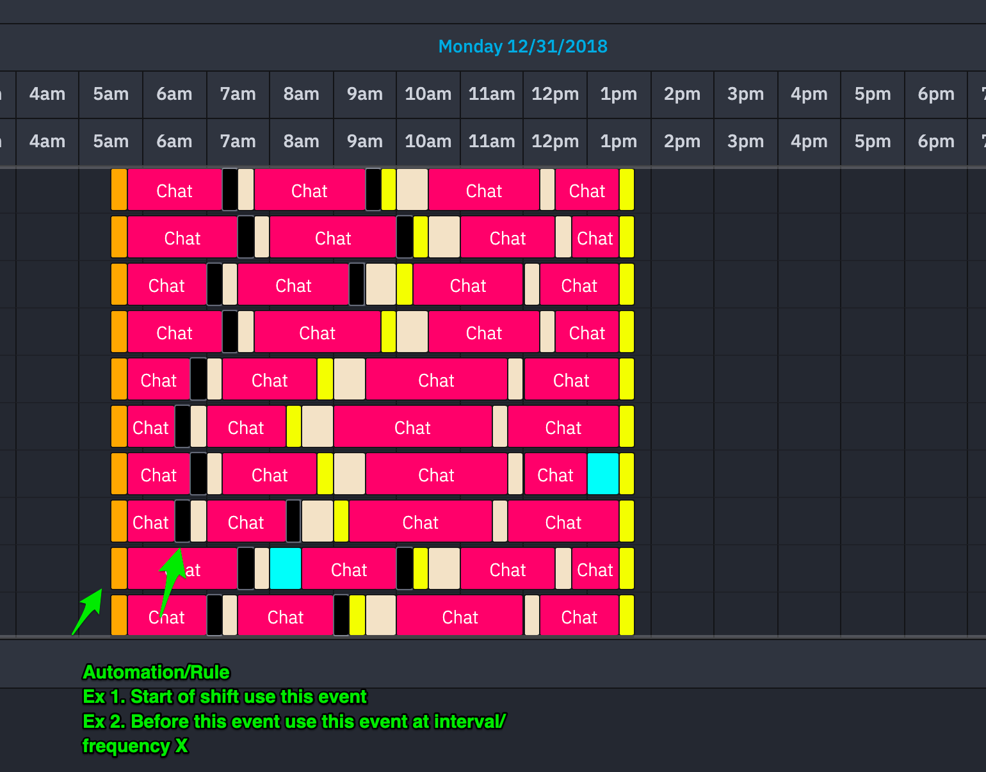Screen dimensions: 986x772
Task: Select the last Chat block in the second row
Action: click(x=595, y=237)
